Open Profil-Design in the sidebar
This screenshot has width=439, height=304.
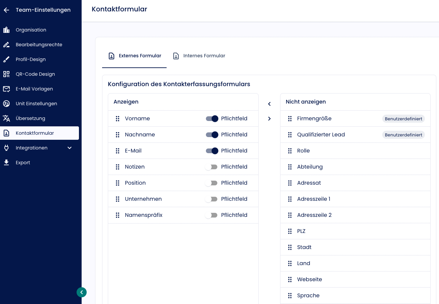[x=40, y=59]
